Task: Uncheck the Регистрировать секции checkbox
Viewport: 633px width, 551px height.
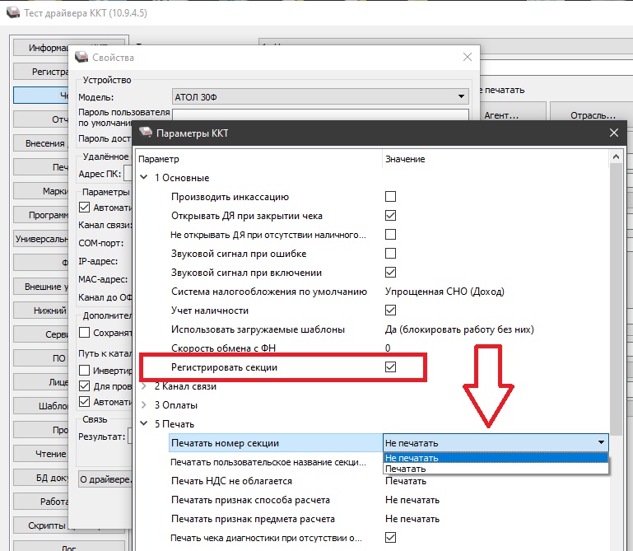Action: 391,367
